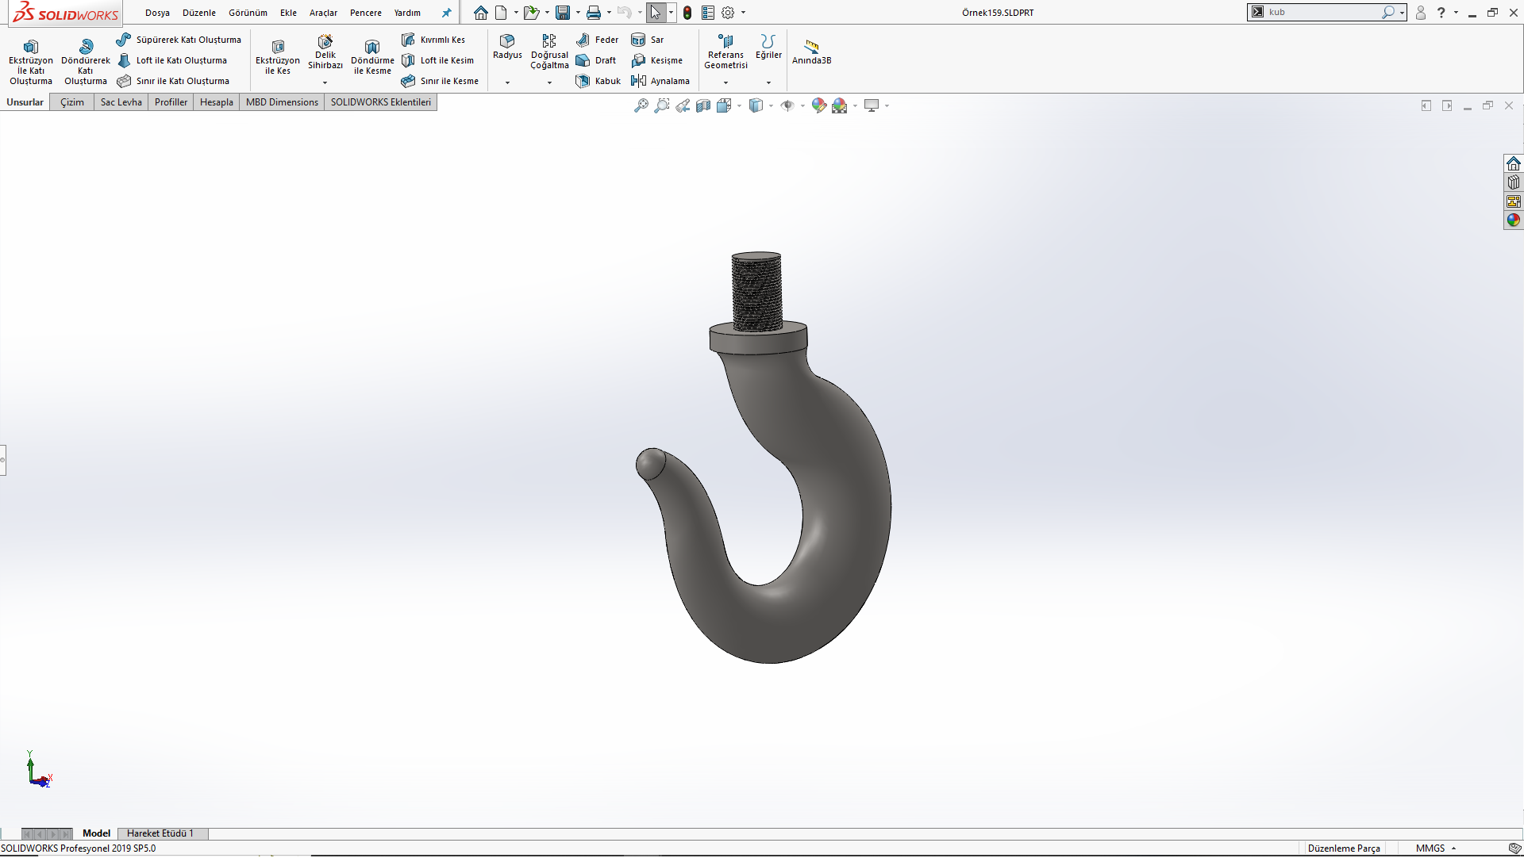The image size is (1524, 858).
Task: Click the Hareket Etüdü 1 tab
Action: pyautogui.click(x=160, y=833)
